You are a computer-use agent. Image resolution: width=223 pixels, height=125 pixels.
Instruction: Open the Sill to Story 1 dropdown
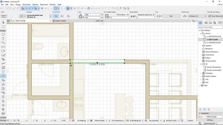[128, 15]
